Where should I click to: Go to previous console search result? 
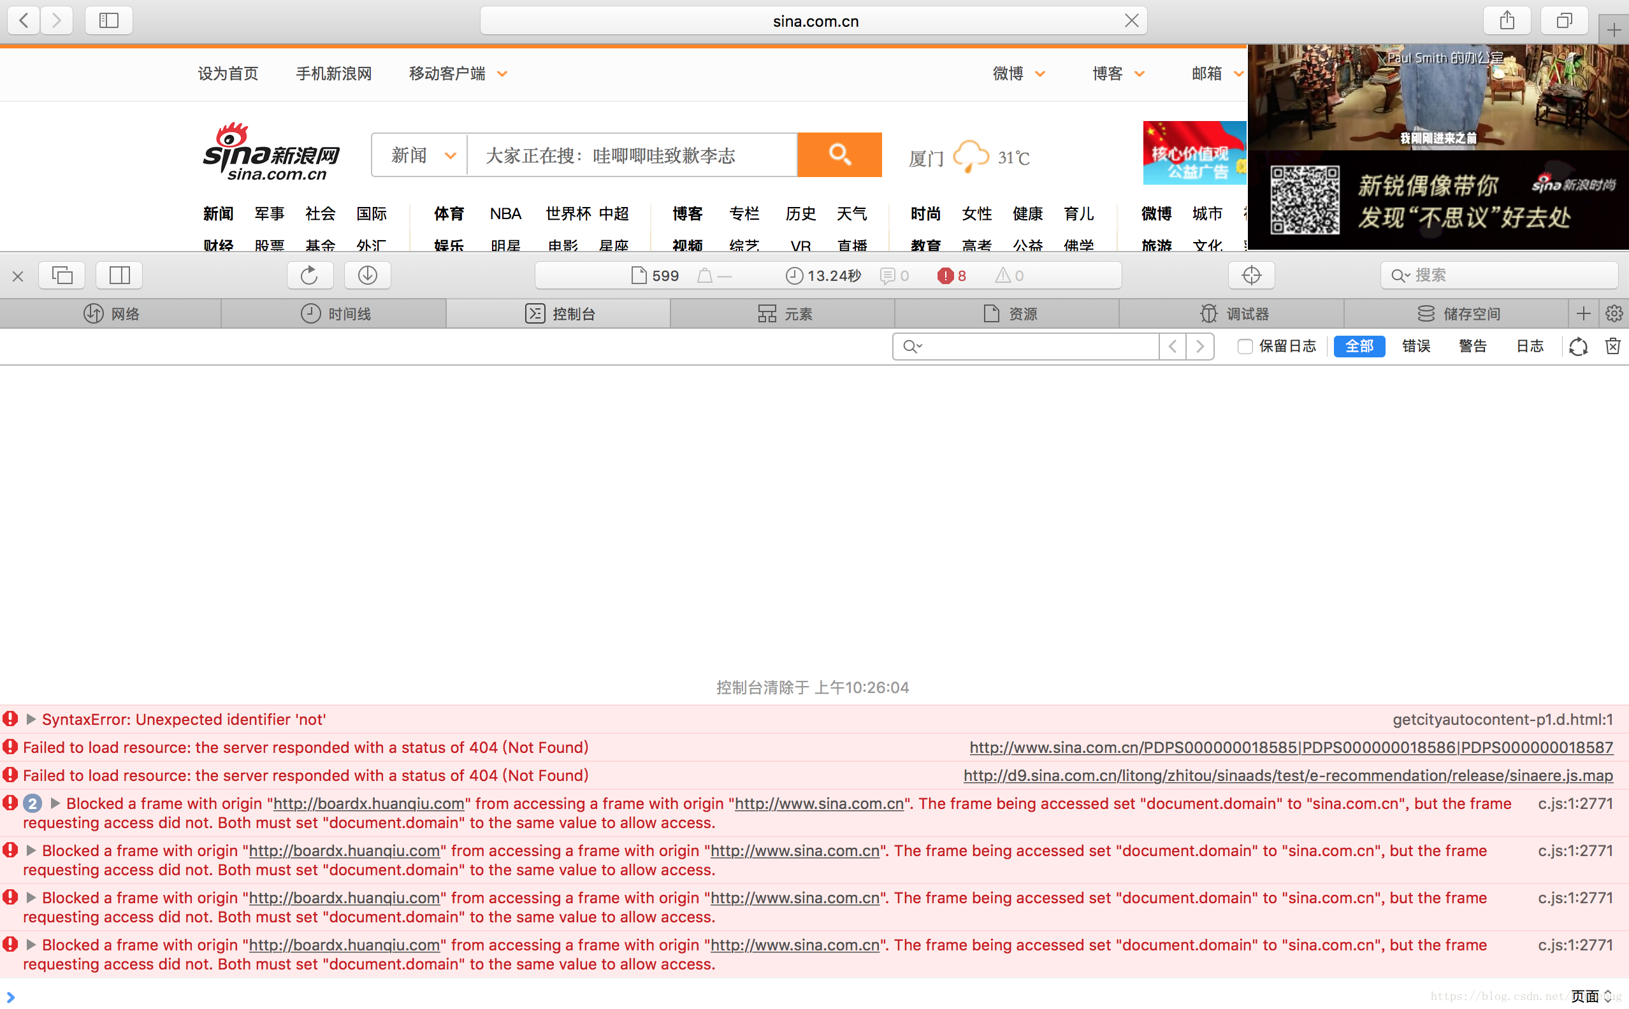pyautogui.click(x=1172, y=347)
